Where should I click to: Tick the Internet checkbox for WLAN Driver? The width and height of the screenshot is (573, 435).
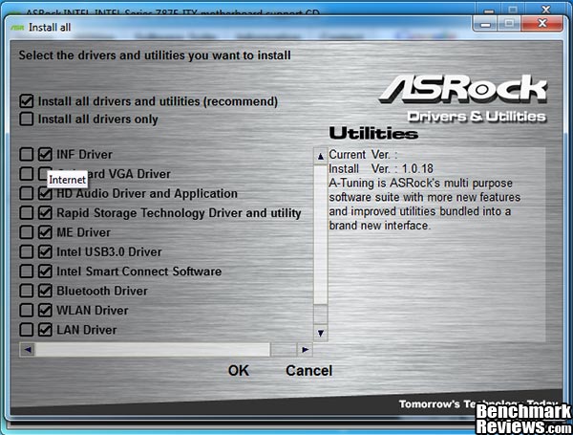pyautogui.click(x=27, y=310)
